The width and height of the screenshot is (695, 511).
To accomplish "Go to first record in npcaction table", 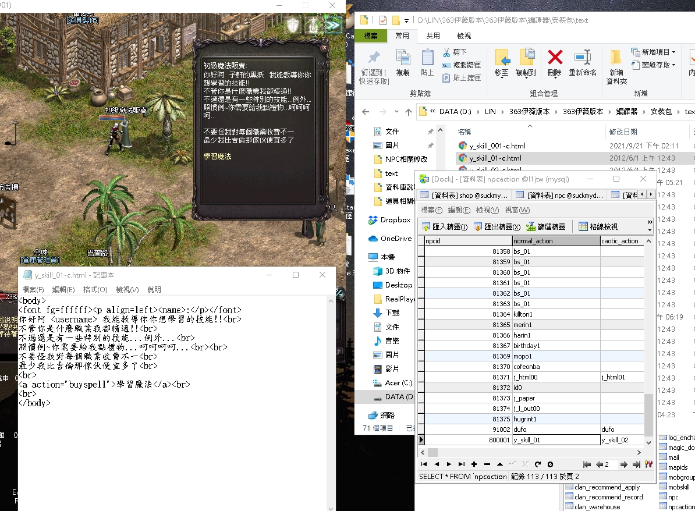I will [x=424, y=464].
